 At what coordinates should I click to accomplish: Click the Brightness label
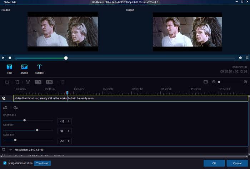tap(10, 115)
